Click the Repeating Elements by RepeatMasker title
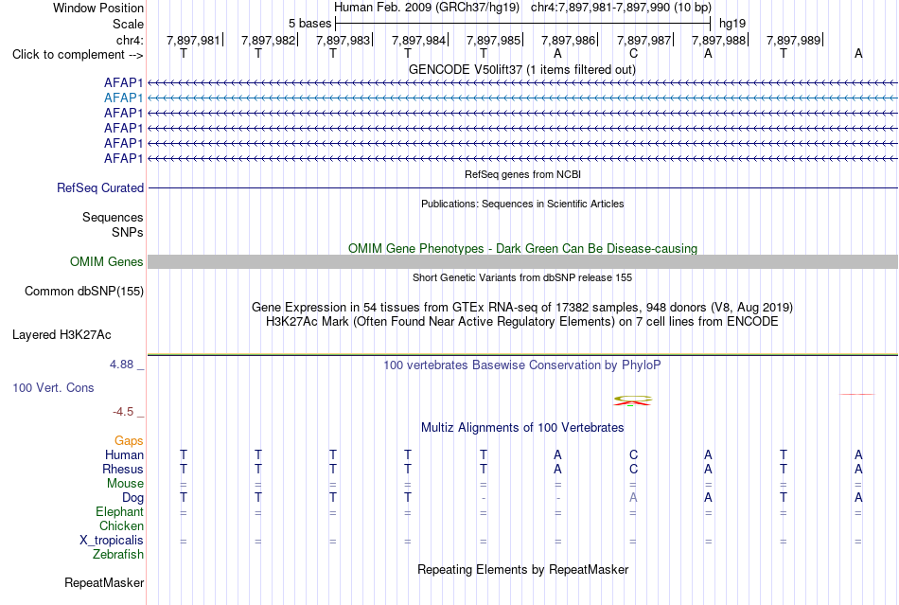 522,569
